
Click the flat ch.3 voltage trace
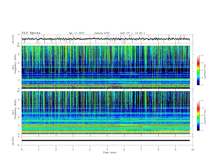(x=105, y=141)
